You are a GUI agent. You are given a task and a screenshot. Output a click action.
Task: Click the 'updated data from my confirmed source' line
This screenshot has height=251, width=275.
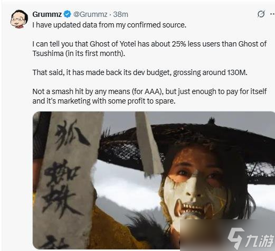(x=109, y=25)
